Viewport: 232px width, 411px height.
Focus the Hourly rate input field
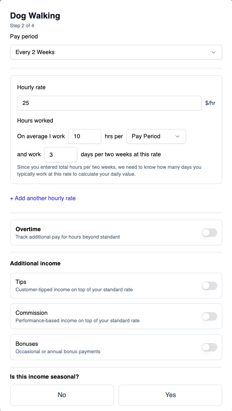pos(109,103)
